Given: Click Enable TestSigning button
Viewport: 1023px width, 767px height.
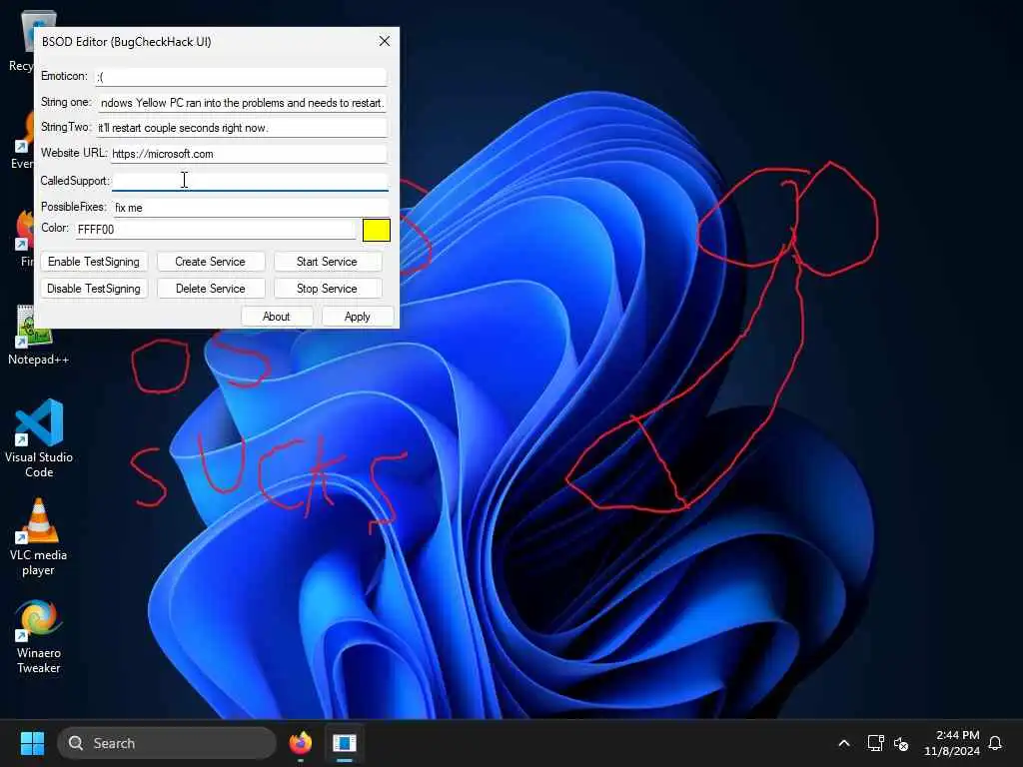Looking at the screenshot, I should pyautogui.click(x=94, y=262).
